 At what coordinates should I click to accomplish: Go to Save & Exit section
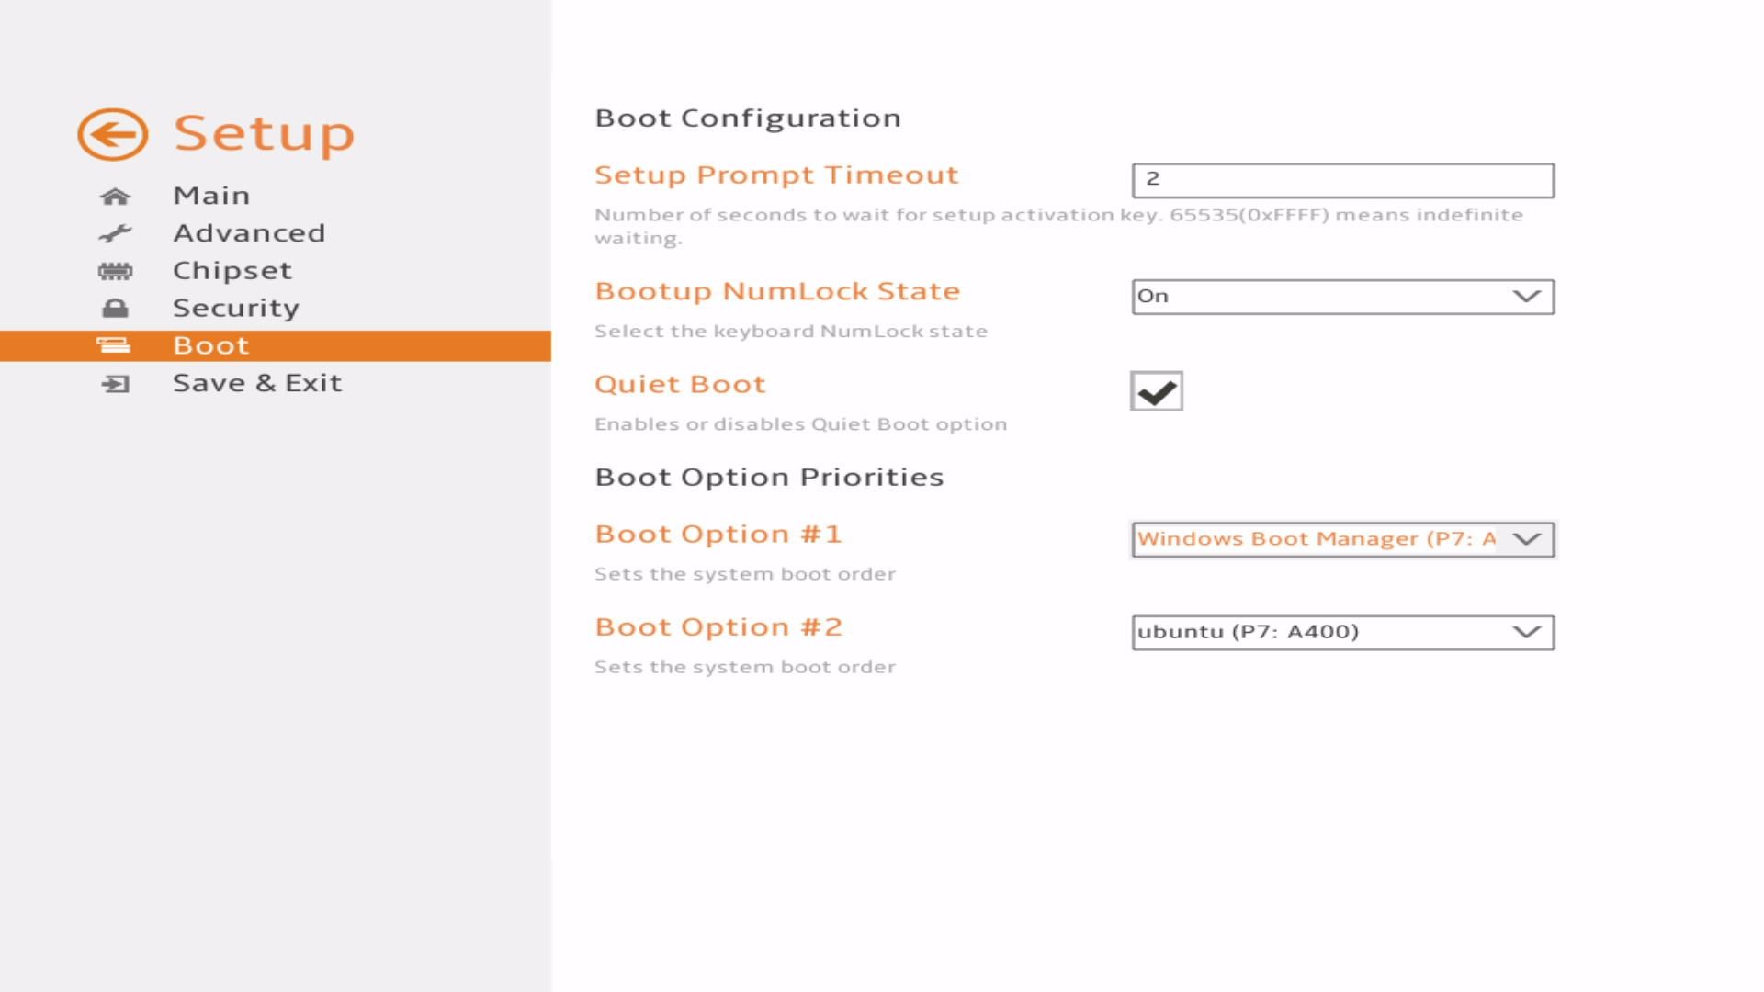point(257,383)
